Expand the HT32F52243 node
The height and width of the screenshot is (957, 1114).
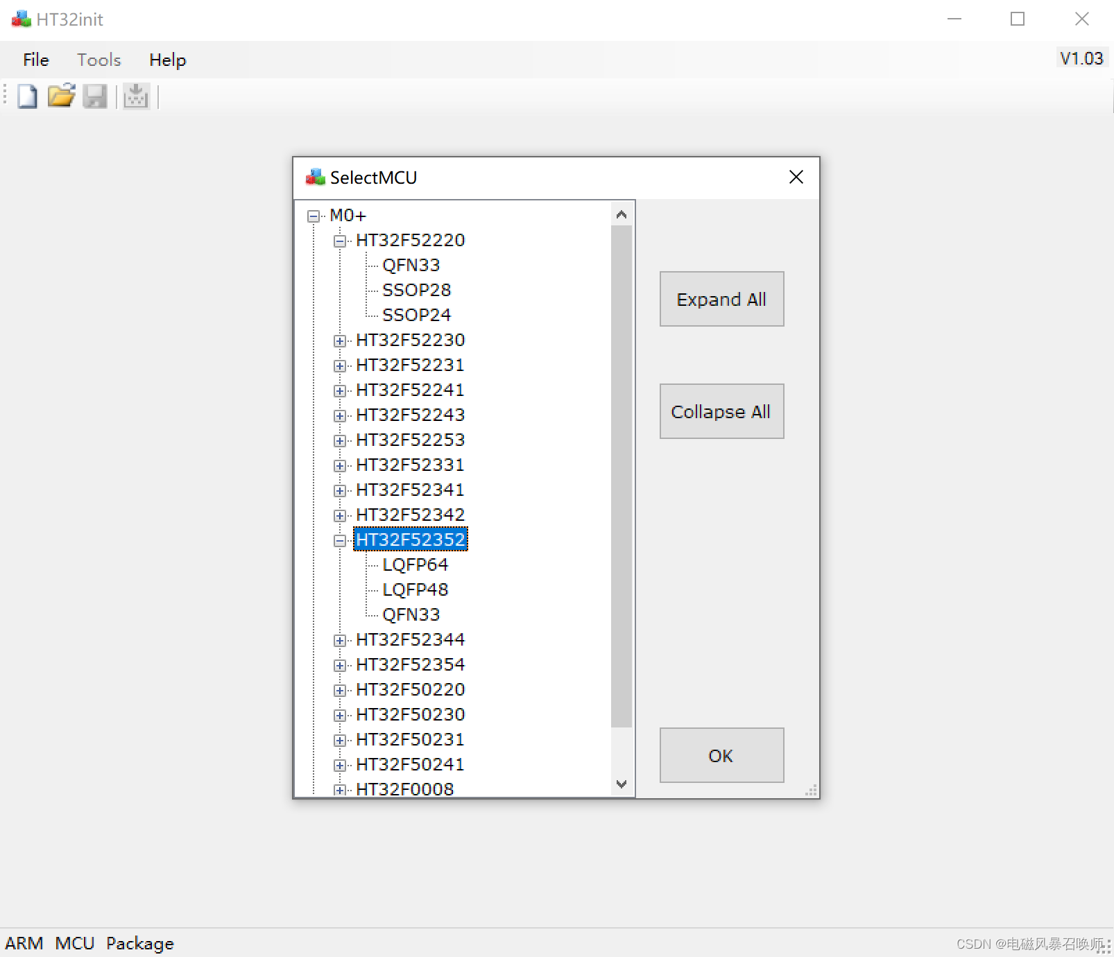(340, 416)
